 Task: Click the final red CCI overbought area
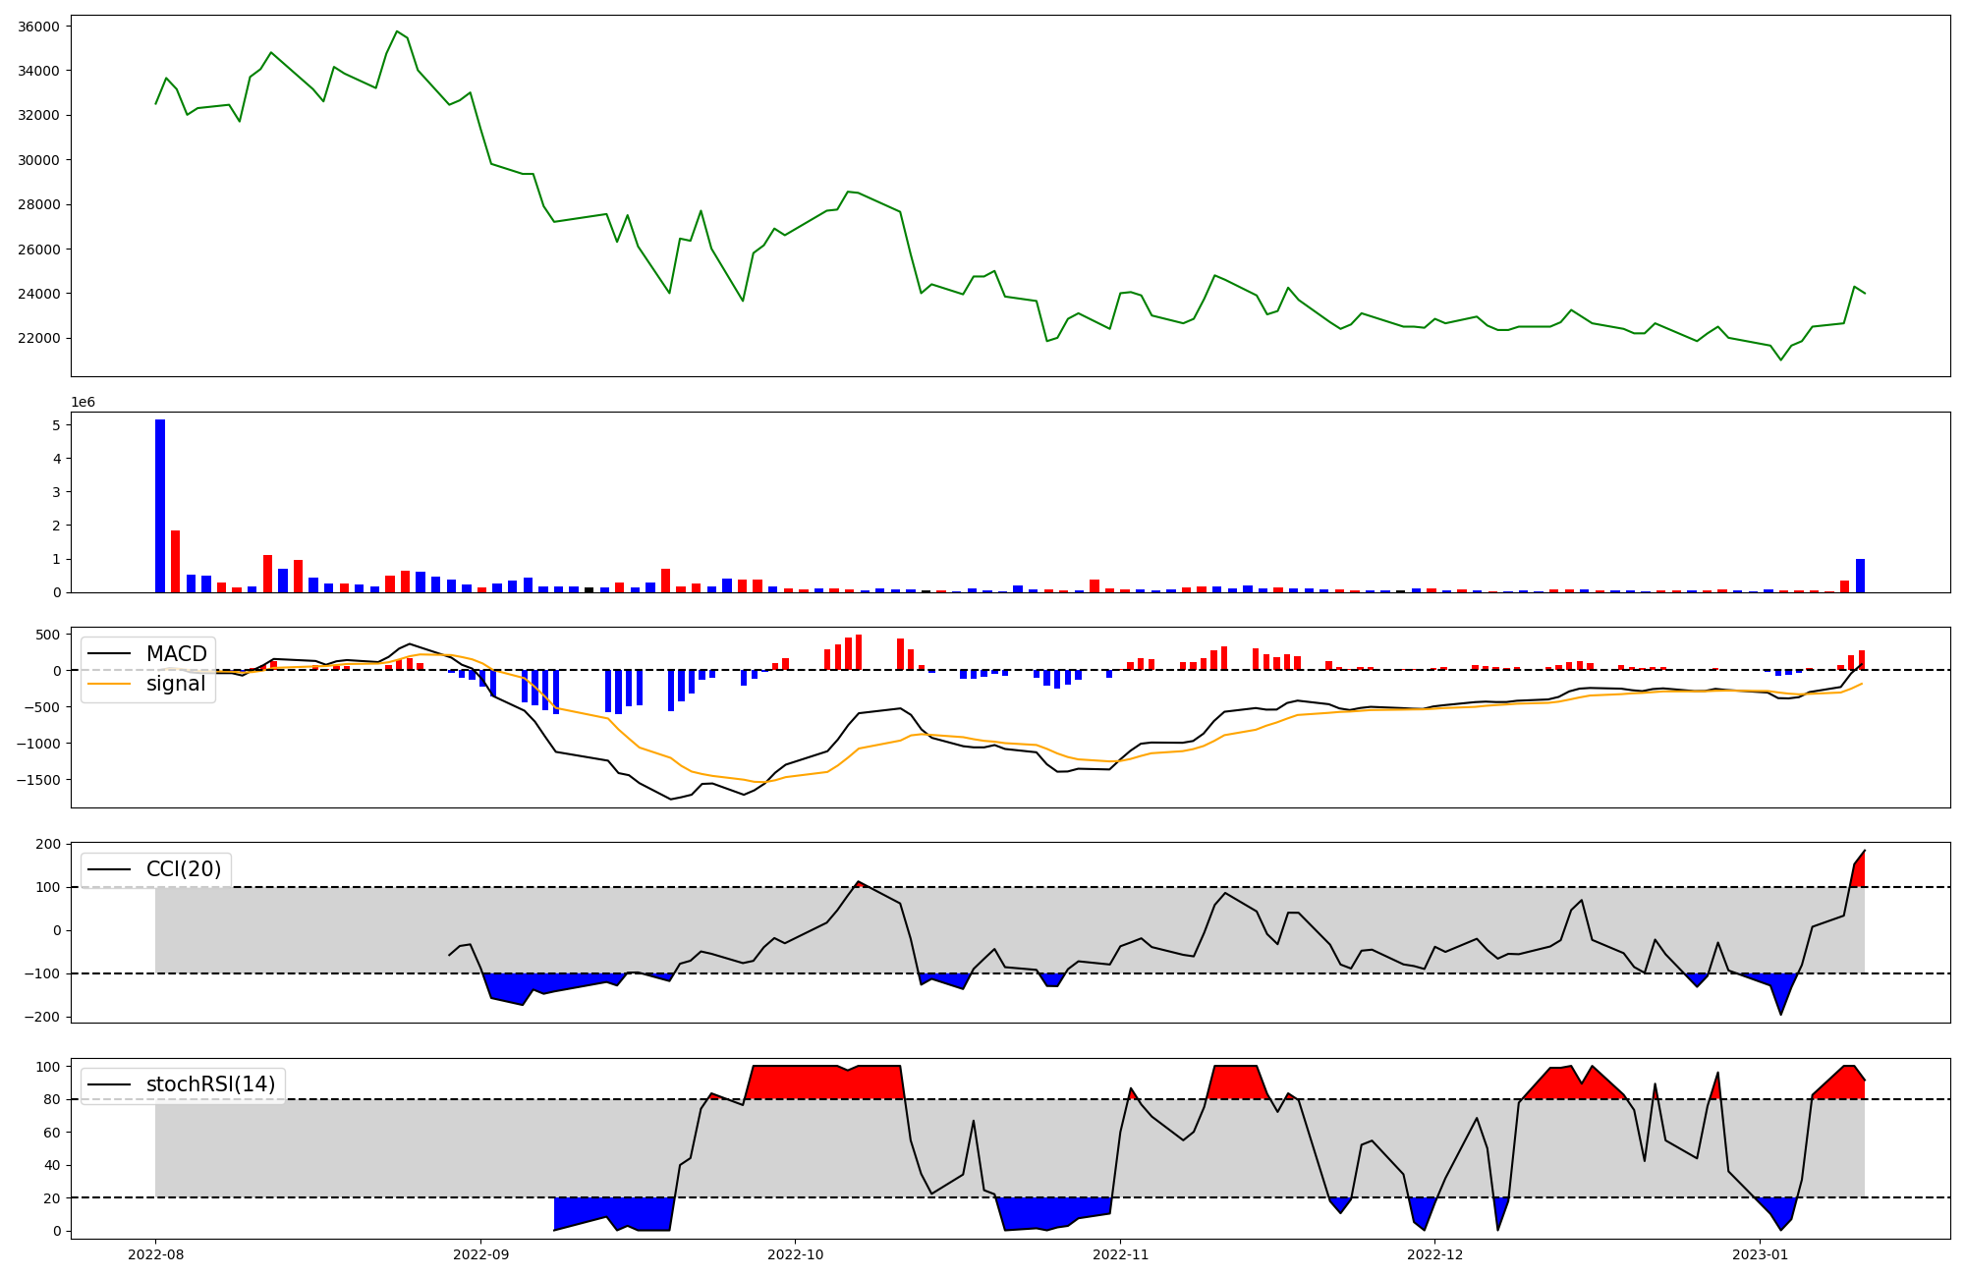(x=1858, y=872)
